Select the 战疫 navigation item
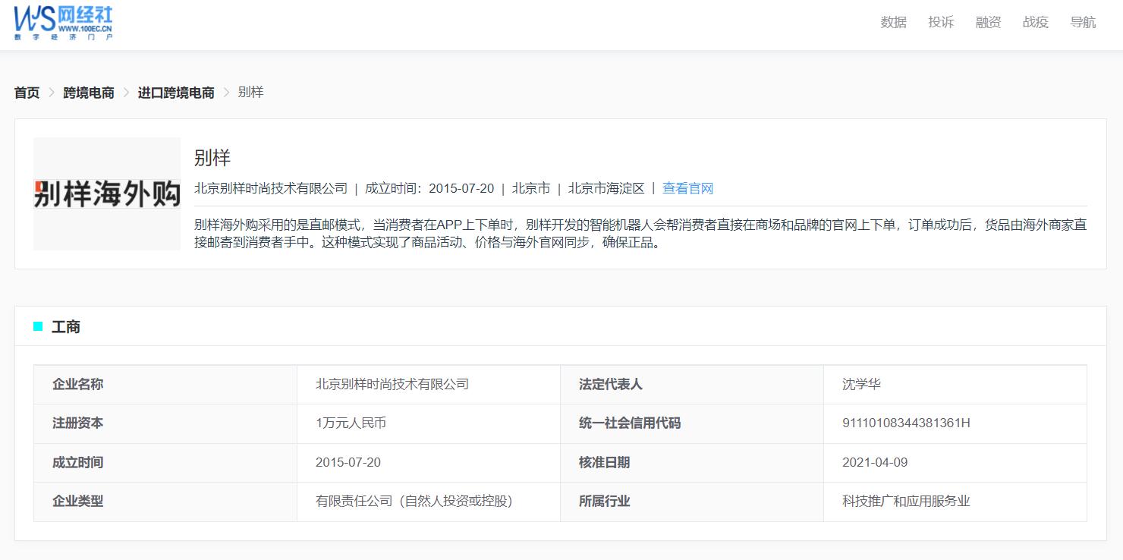Viewport: 1123px width, 560px height. tap(1035, 22)
